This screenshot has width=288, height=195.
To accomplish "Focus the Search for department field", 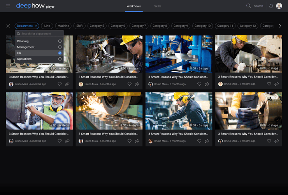I will click(x=39, y=34).
